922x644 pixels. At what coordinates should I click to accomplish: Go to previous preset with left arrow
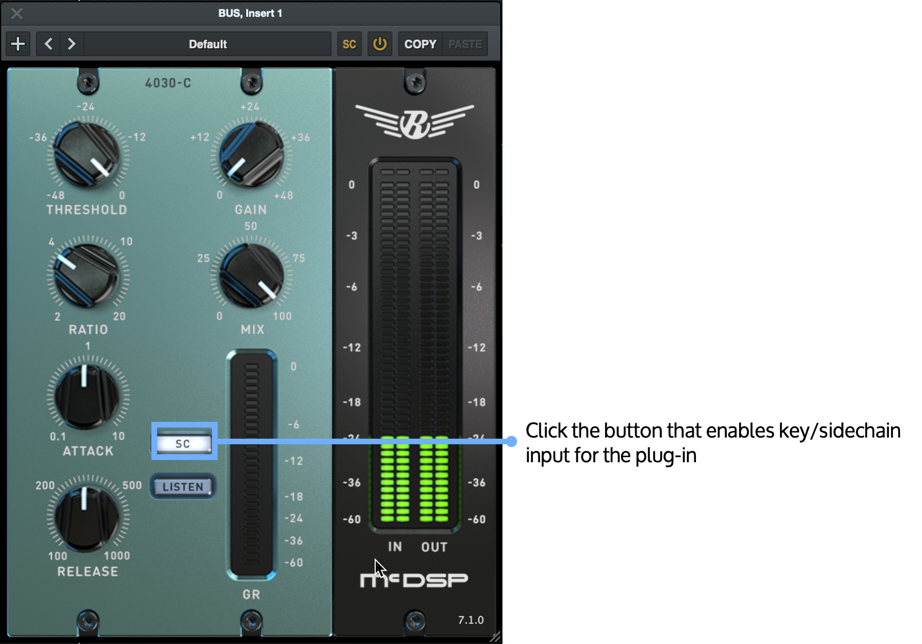coord(48,43)
